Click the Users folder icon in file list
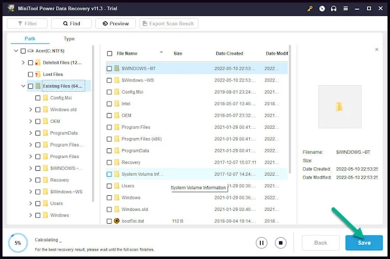 [116, 186]
